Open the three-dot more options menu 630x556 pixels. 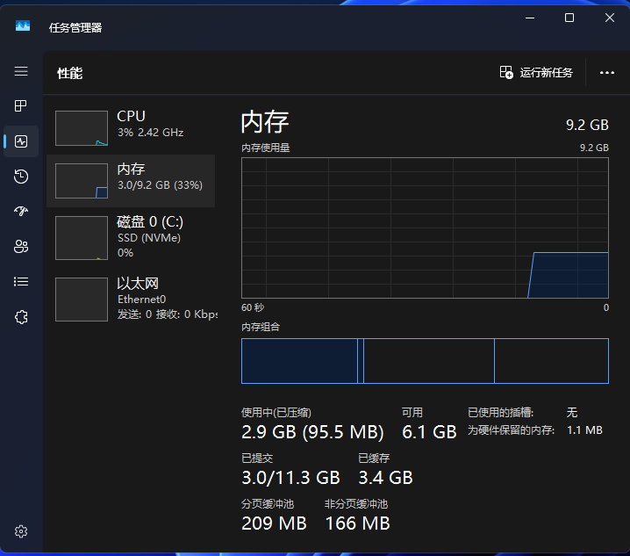click(x=607, y=73)
